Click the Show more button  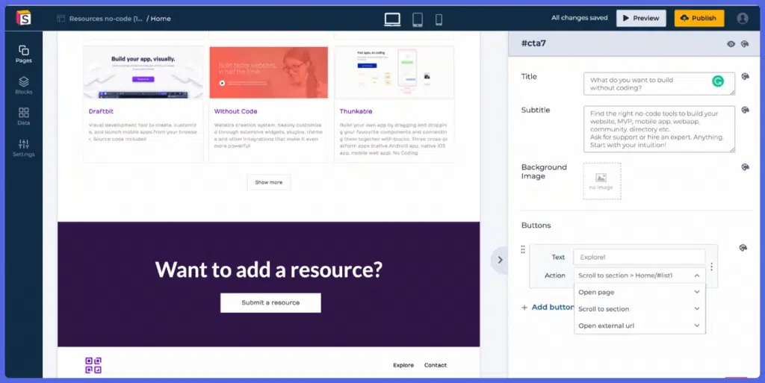pos(269,182)
